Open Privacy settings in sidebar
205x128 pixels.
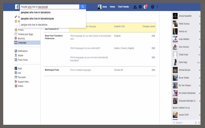[x=20, y=30]
